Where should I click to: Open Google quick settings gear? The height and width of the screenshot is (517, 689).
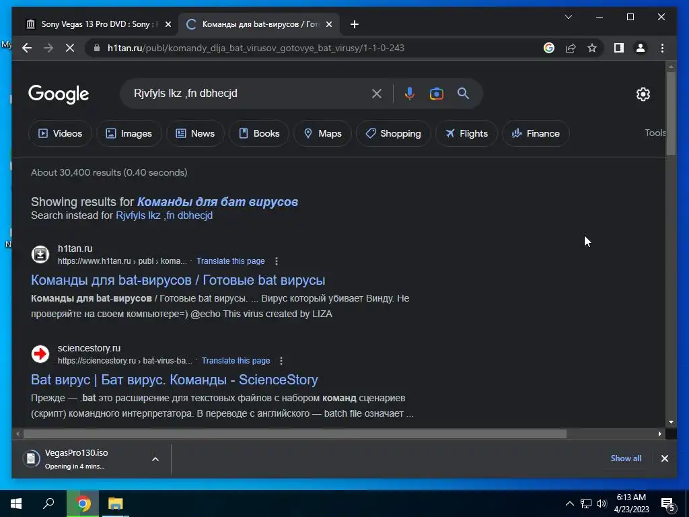643,94
